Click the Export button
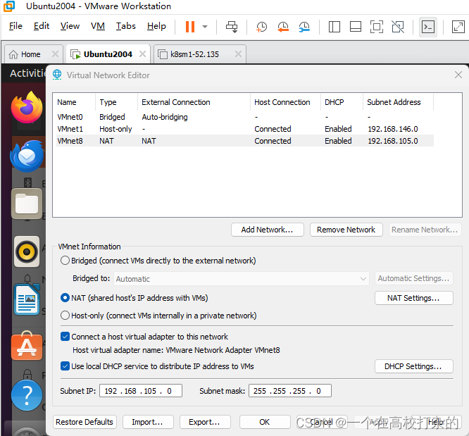The image size is (469, 436). 205,422
